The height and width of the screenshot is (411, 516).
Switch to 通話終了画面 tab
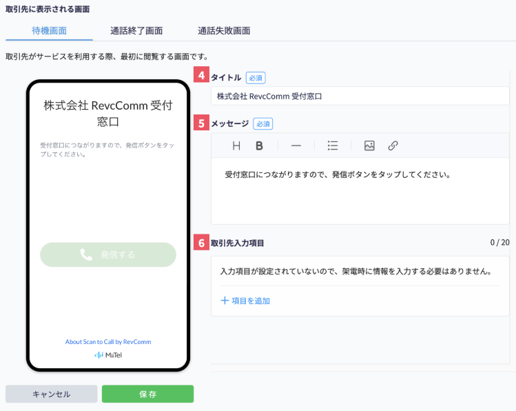point(136,30)
